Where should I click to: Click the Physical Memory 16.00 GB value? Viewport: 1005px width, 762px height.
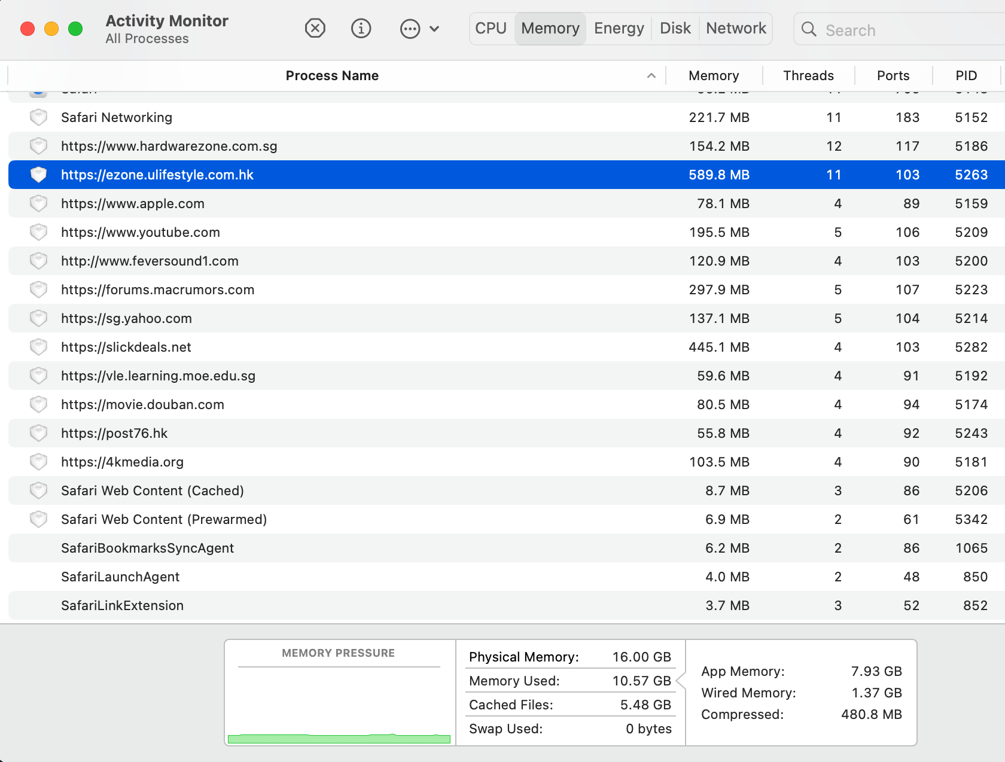(642, 657)
